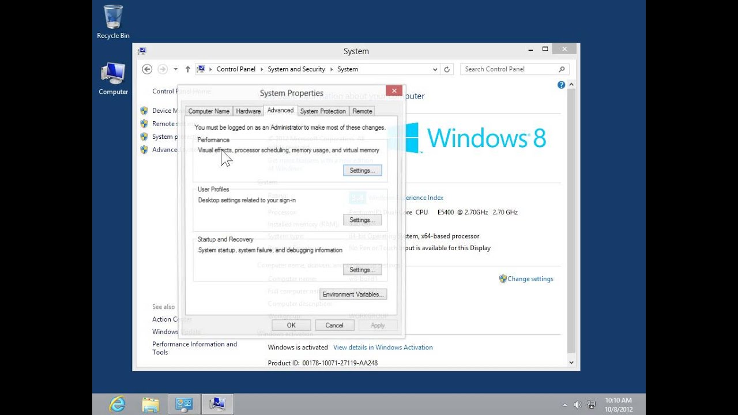Open File Explorer from the taskbar
This screenshot has width=738, height=415.
pyautogui.click(x=150, y=404)
